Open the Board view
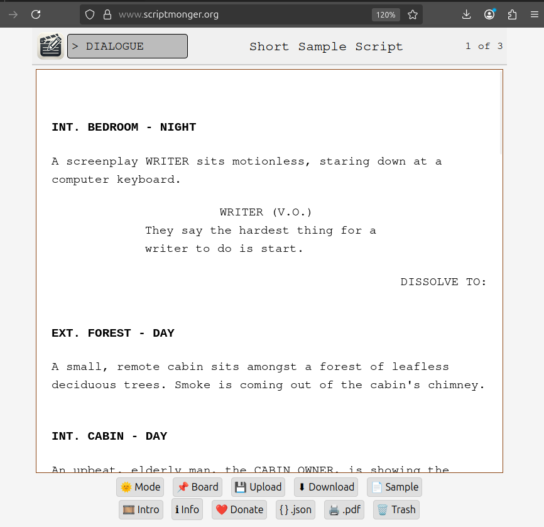 tap(198, 487)
